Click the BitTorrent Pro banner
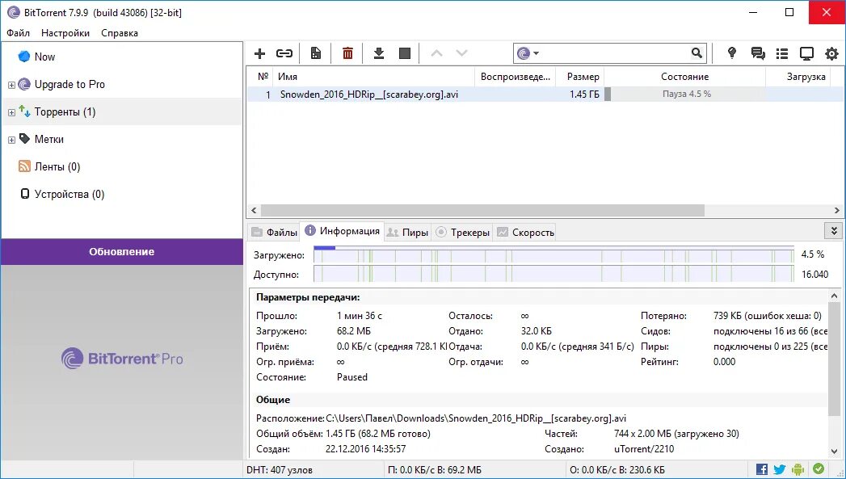The width and height of the screenshot is (846, 479). pos(122,359)
